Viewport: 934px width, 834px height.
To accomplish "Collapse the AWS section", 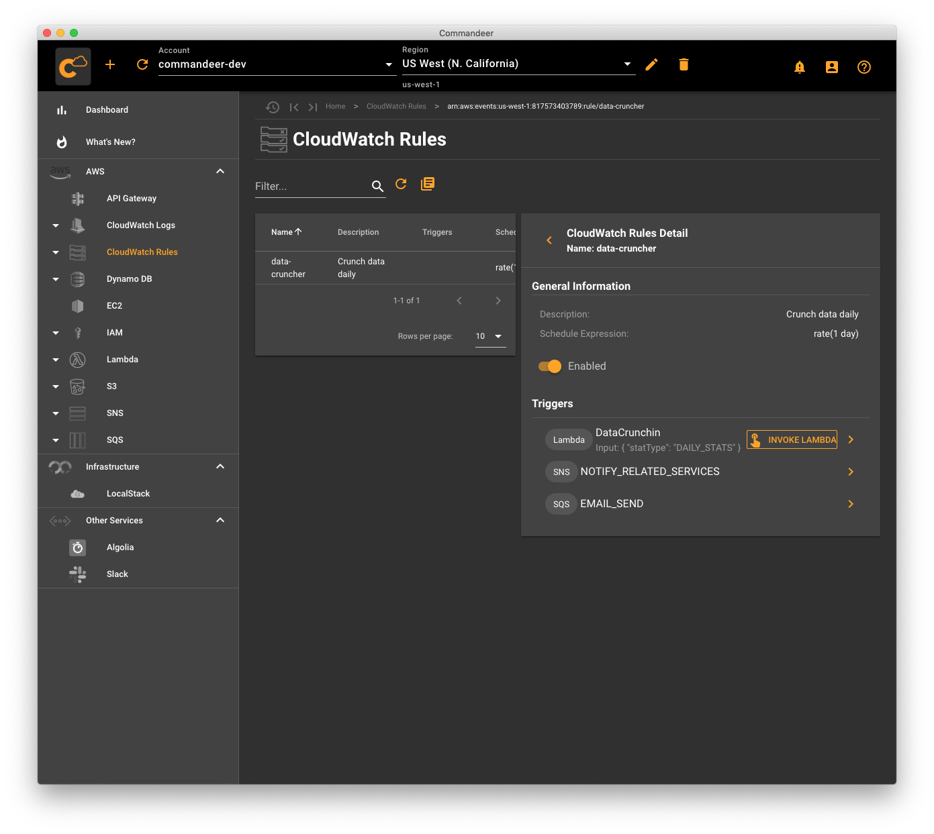I will (x=220, y=172).
